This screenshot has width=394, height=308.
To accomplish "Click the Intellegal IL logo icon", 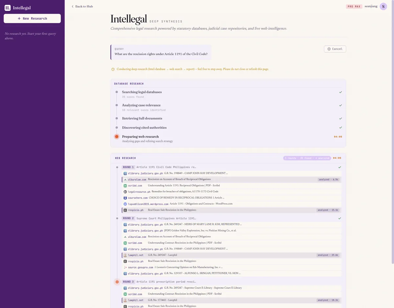I will pyautogui.click(x=8, y=8).
